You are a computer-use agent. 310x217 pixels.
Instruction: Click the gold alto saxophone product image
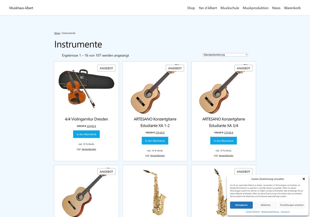(155, 192)
